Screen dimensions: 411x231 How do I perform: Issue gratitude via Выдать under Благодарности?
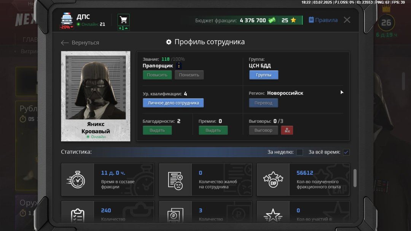pos(157,130)
